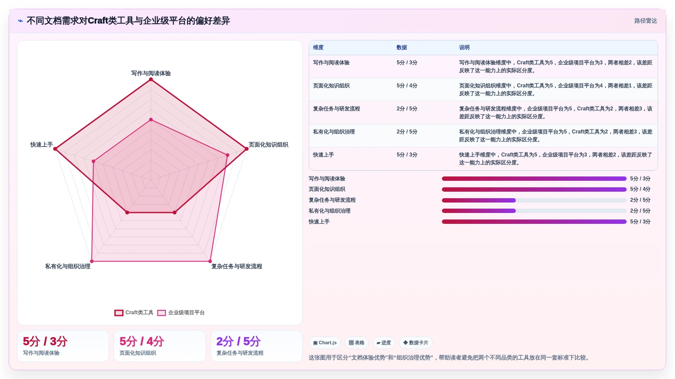Viewport: 675px width, 379px height.
Task: Click the 写作与阅读体验 progress bar
Action: tap(534, 179)
